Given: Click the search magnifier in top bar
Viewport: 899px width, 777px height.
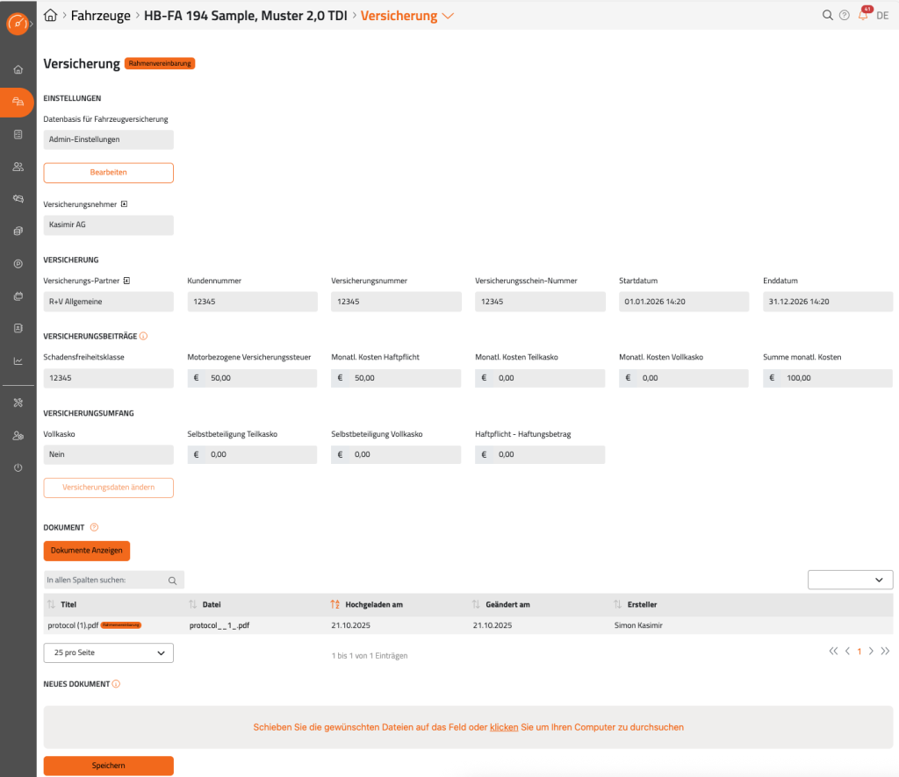Looking at the screenshot, I should click(827, 15).
